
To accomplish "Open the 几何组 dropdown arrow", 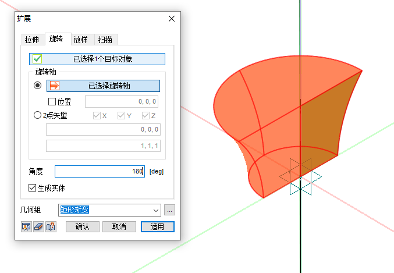I will coord(156,210).
